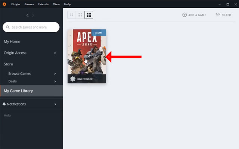Select My Game Library tab
The image size is (239, 149).
coord(31,91)
